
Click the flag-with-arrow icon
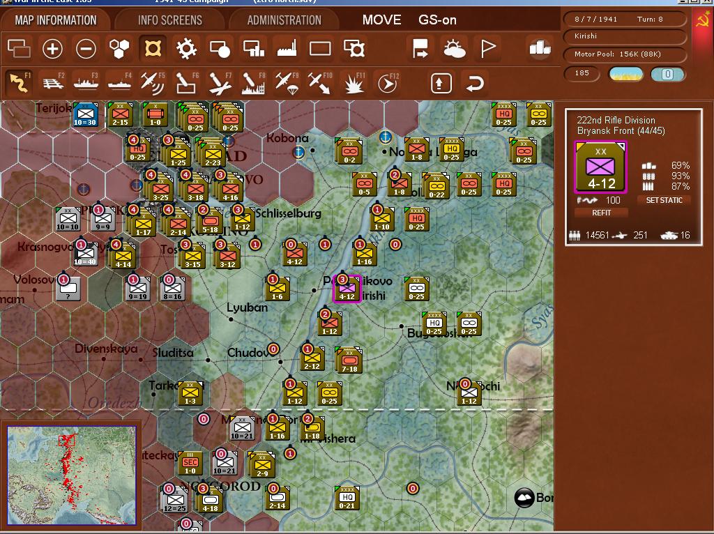pyautogui.click(x=420, y=48)
